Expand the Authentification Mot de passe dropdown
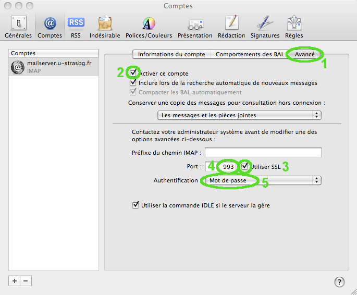This screenshot has width=357, height=295. (261, 180)
